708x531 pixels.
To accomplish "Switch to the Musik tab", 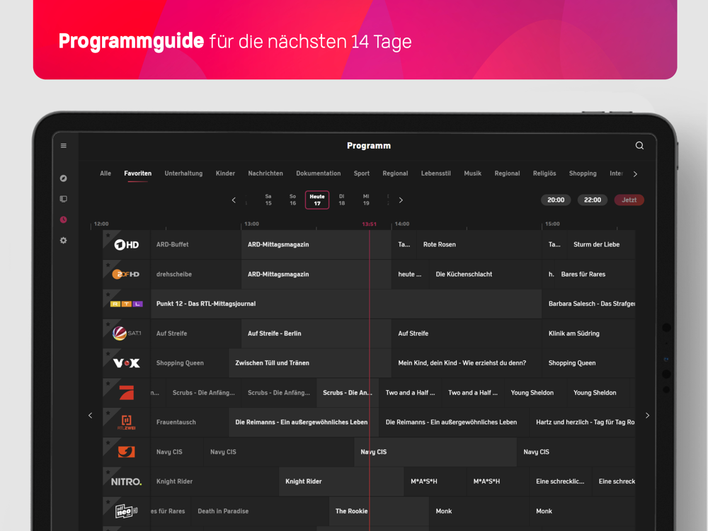I will (473, 173).
